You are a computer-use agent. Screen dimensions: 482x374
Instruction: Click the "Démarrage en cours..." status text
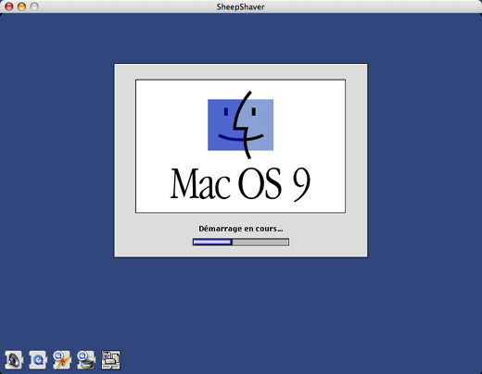pos(241,229)
